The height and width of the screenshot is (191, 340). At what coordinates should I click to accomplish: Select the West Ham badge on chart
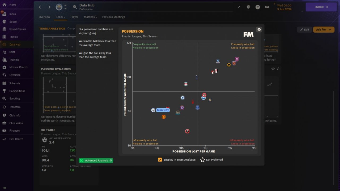pos(234,63)
